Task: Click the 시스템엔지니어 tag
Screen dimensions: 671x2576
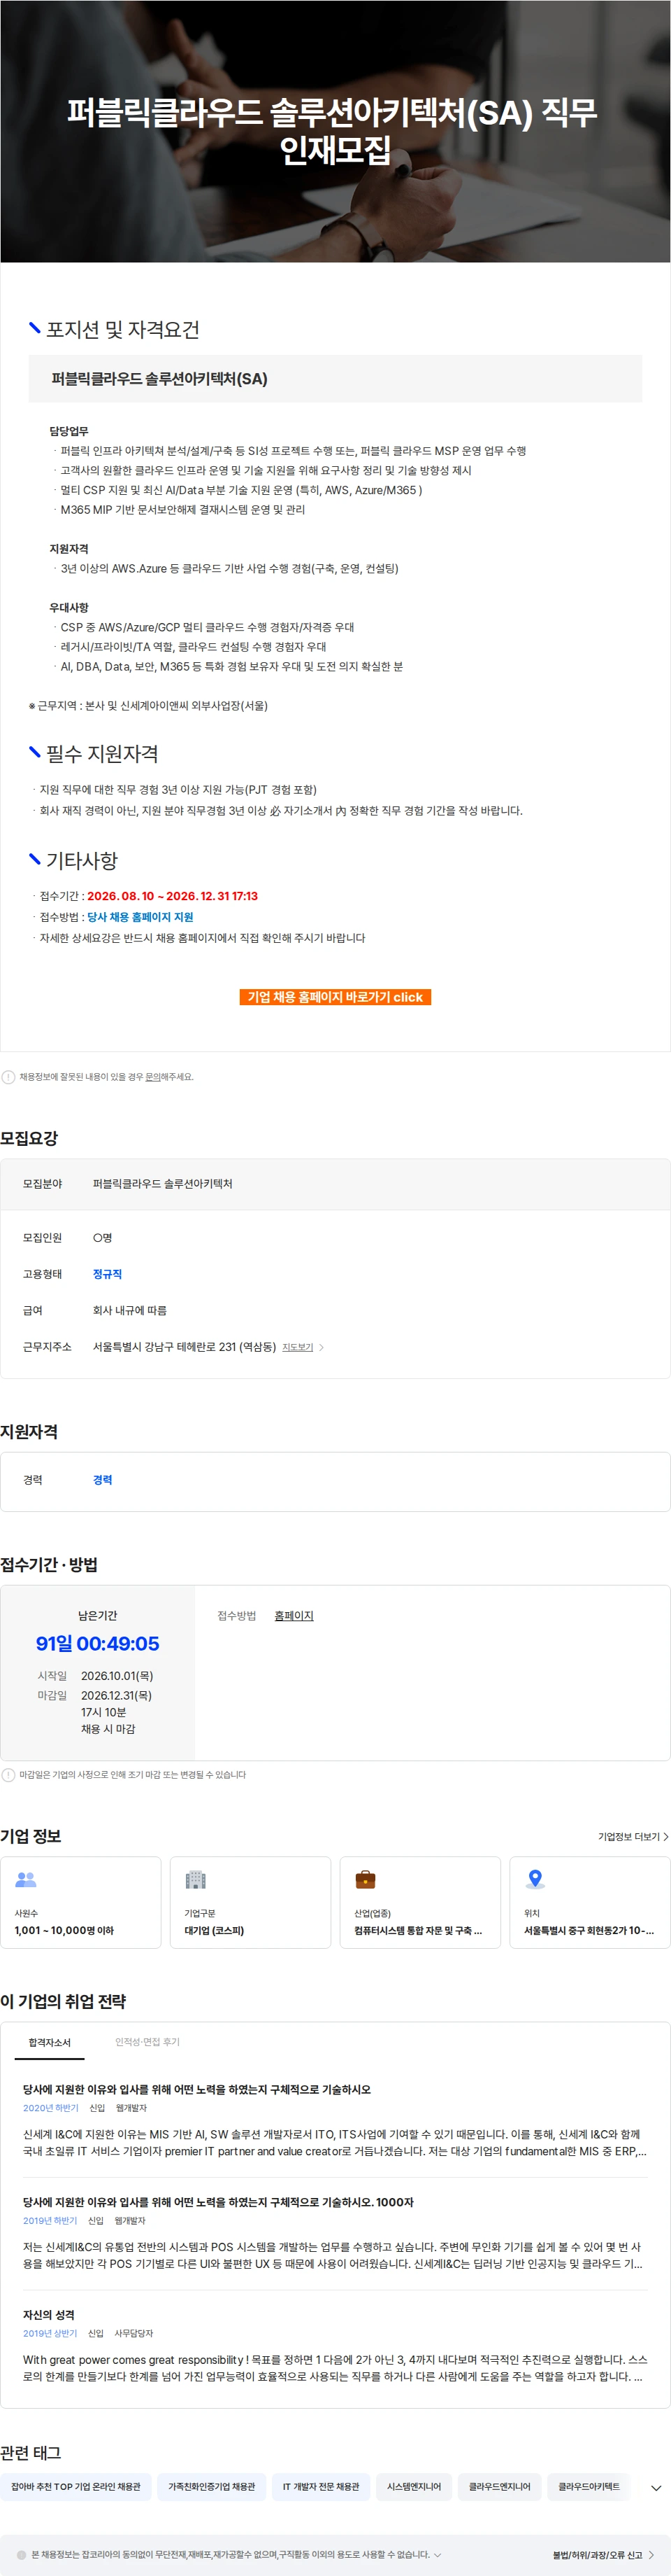Action: (414, 2487)
